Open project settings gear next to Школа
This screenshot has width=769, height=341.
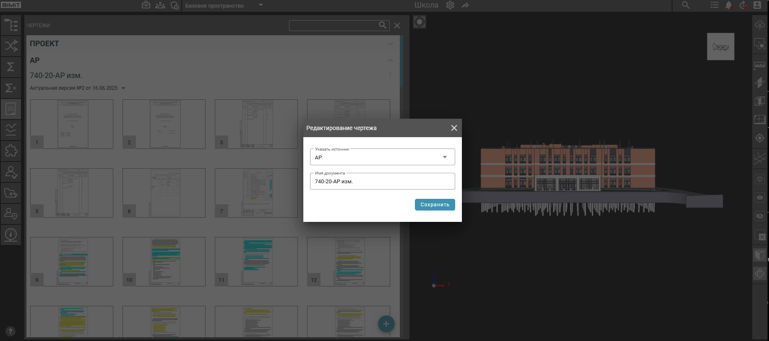point(450,5)
